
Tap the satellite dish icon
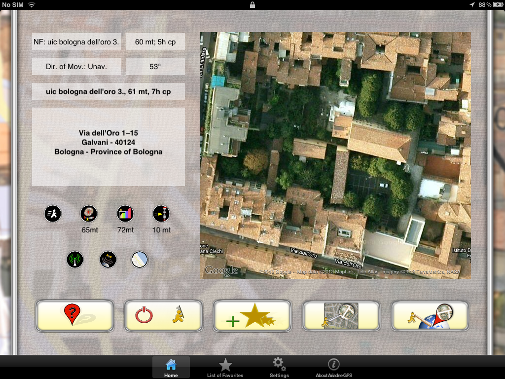point(108,260)
